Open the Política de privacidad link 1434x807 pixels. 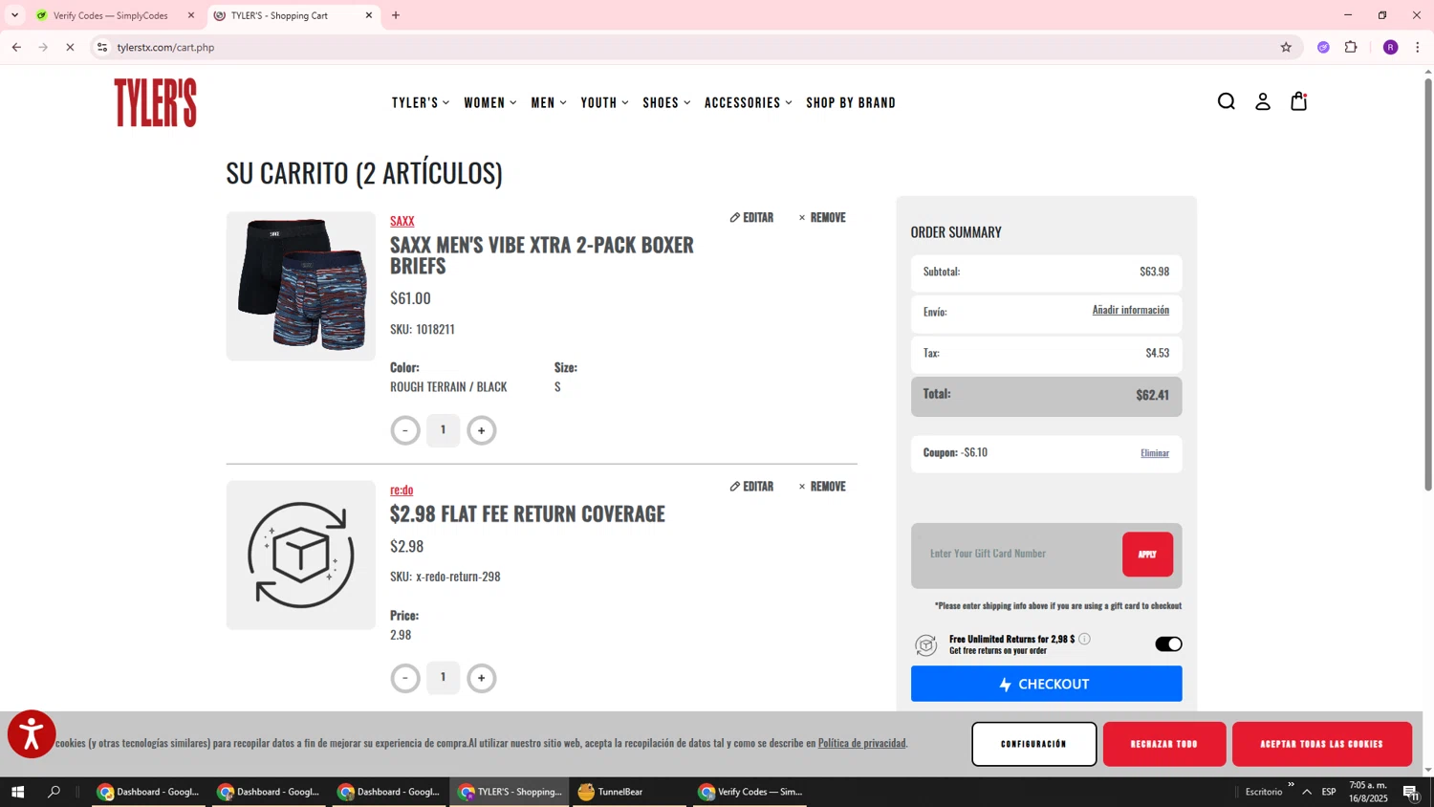point(861,743)
